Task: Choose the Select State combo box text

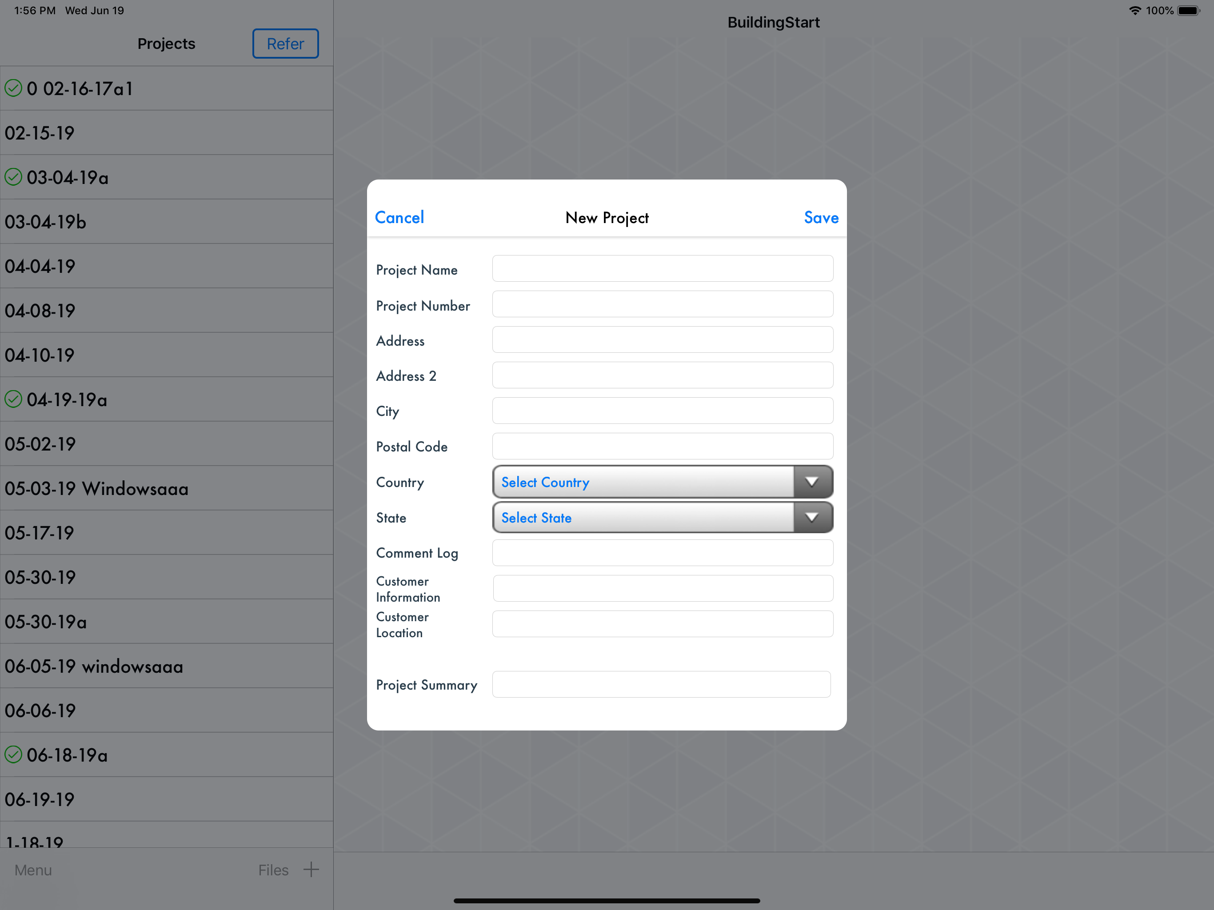Action: coord(536,518)
